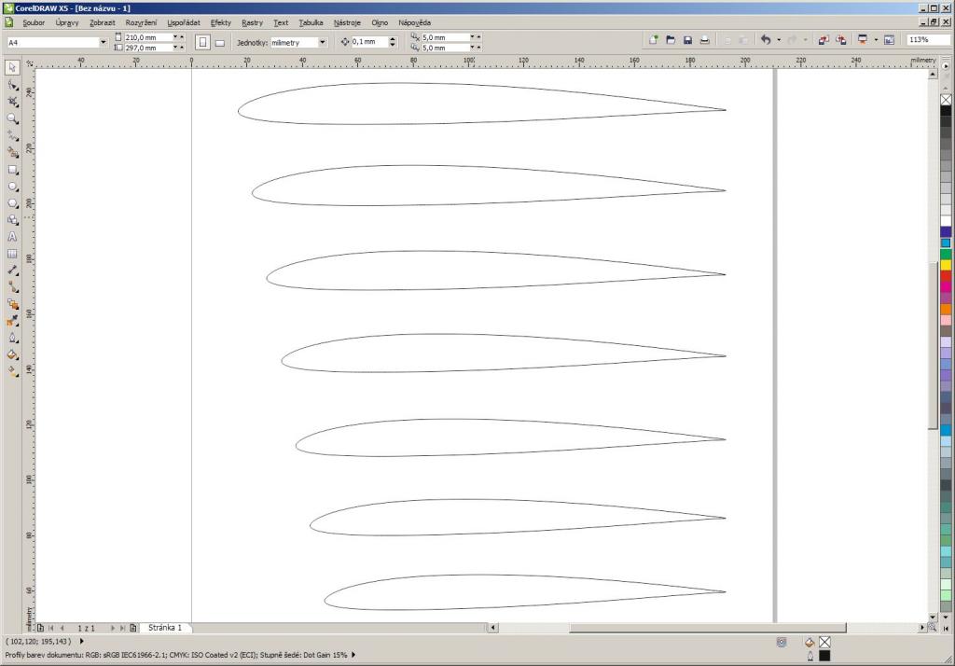Open the Efekty menu
The image size is (955, 666).
221,21
